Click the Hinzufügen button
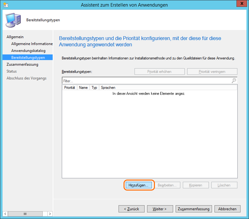249x219 pixels. click(x=138, y=185)
